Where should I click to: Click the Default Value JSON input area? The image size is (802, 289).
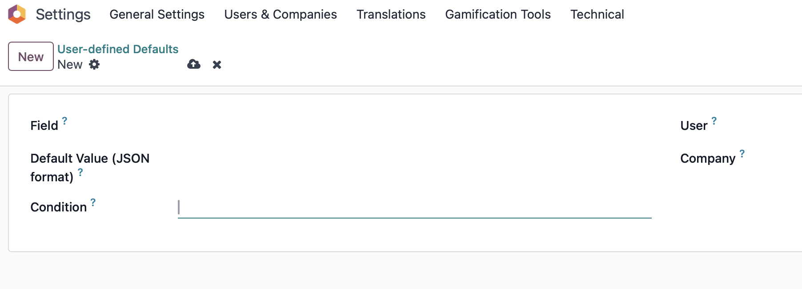[x=414, y=159]
